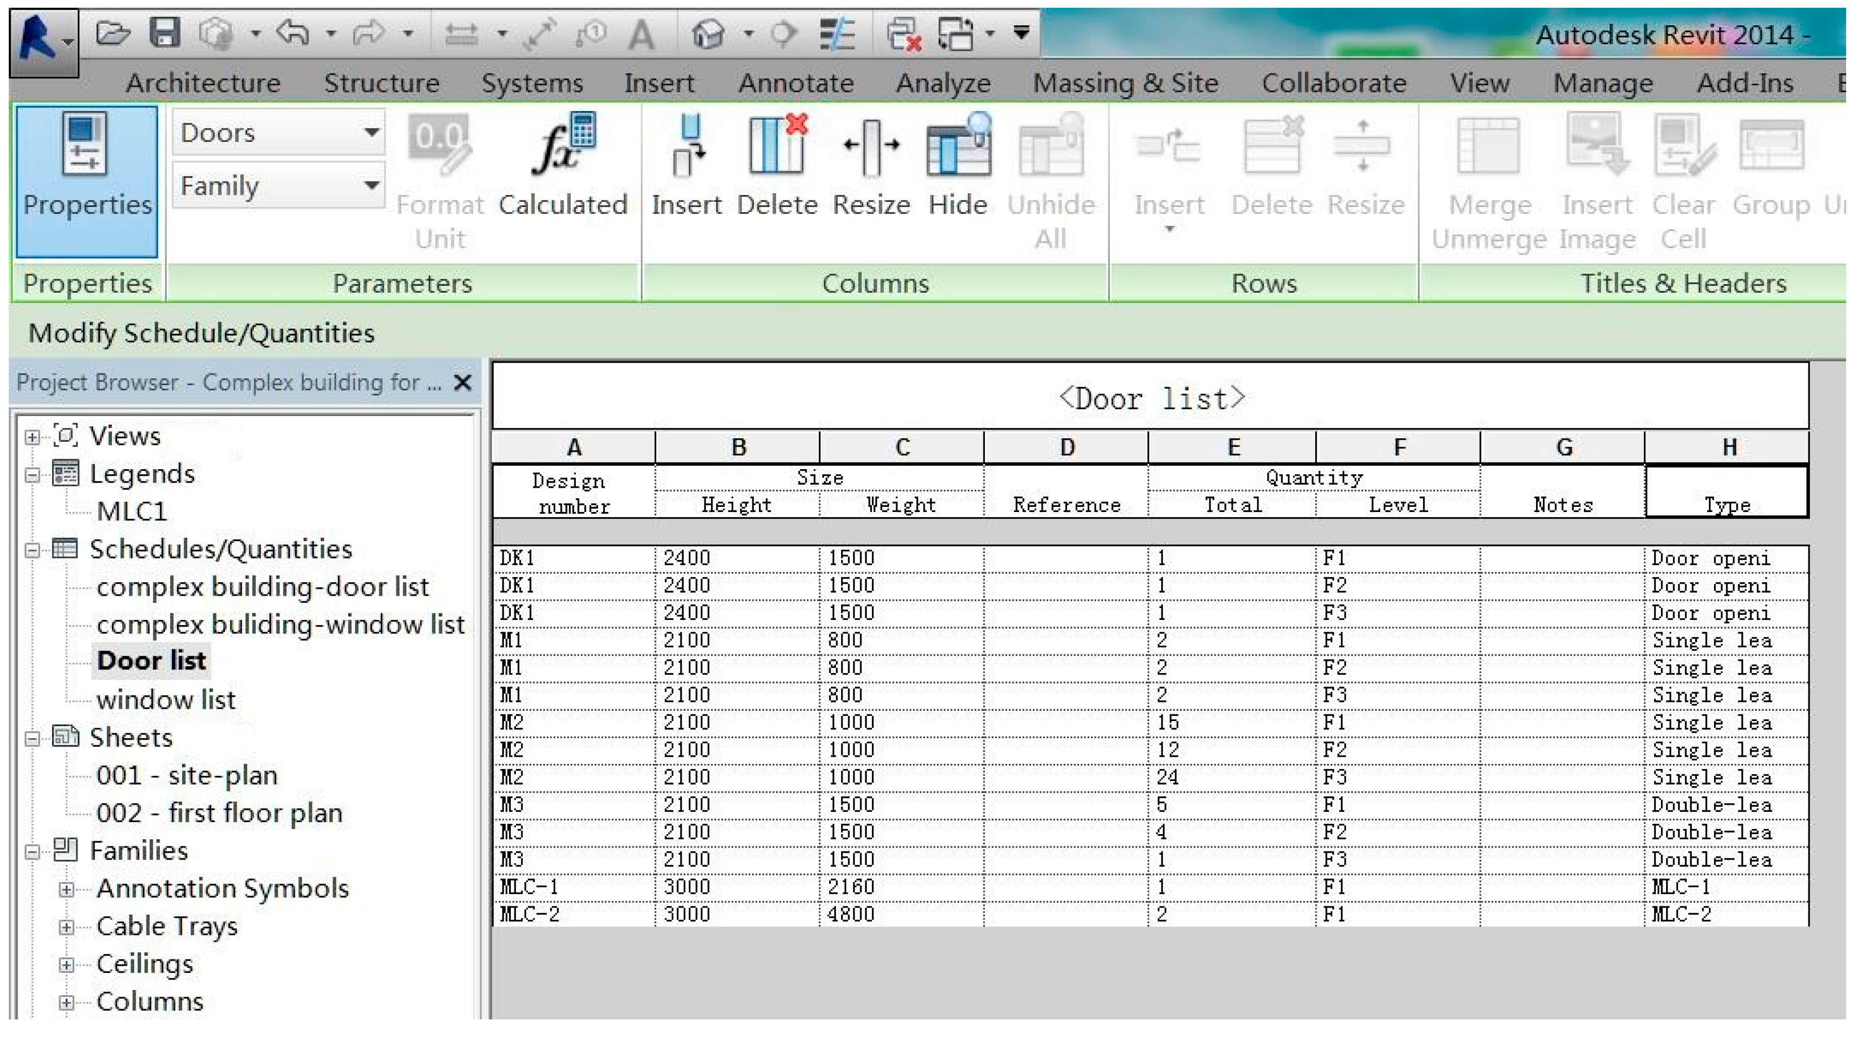Expand the Views tree node
This screenshot has width=1858, height=1038.
tap(32, 437)
